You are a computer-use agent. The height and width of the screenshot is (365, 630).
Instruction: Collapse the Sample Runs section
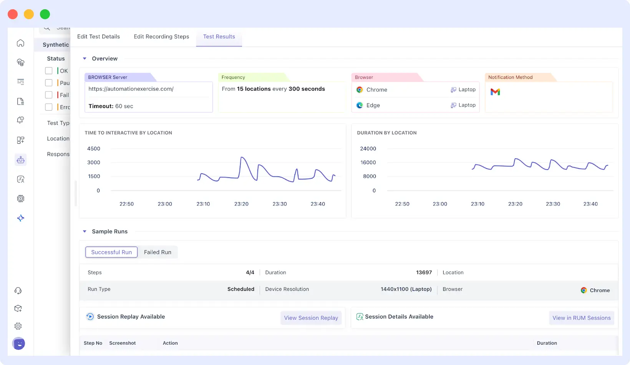coord(85,231)
